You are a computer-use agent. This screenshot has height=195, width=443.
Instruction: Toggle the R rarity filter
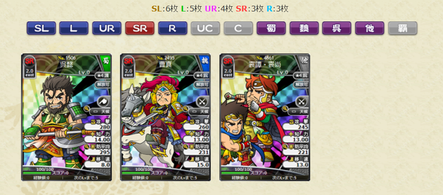173,28
